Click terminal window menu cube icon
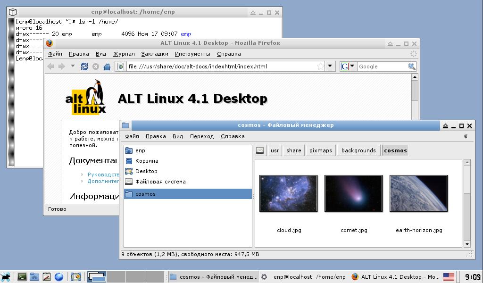The image size is (483, 283). tap(13, 12)
